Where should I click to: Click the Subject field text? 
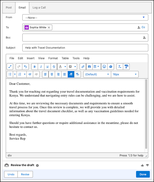tap(45, 48)
